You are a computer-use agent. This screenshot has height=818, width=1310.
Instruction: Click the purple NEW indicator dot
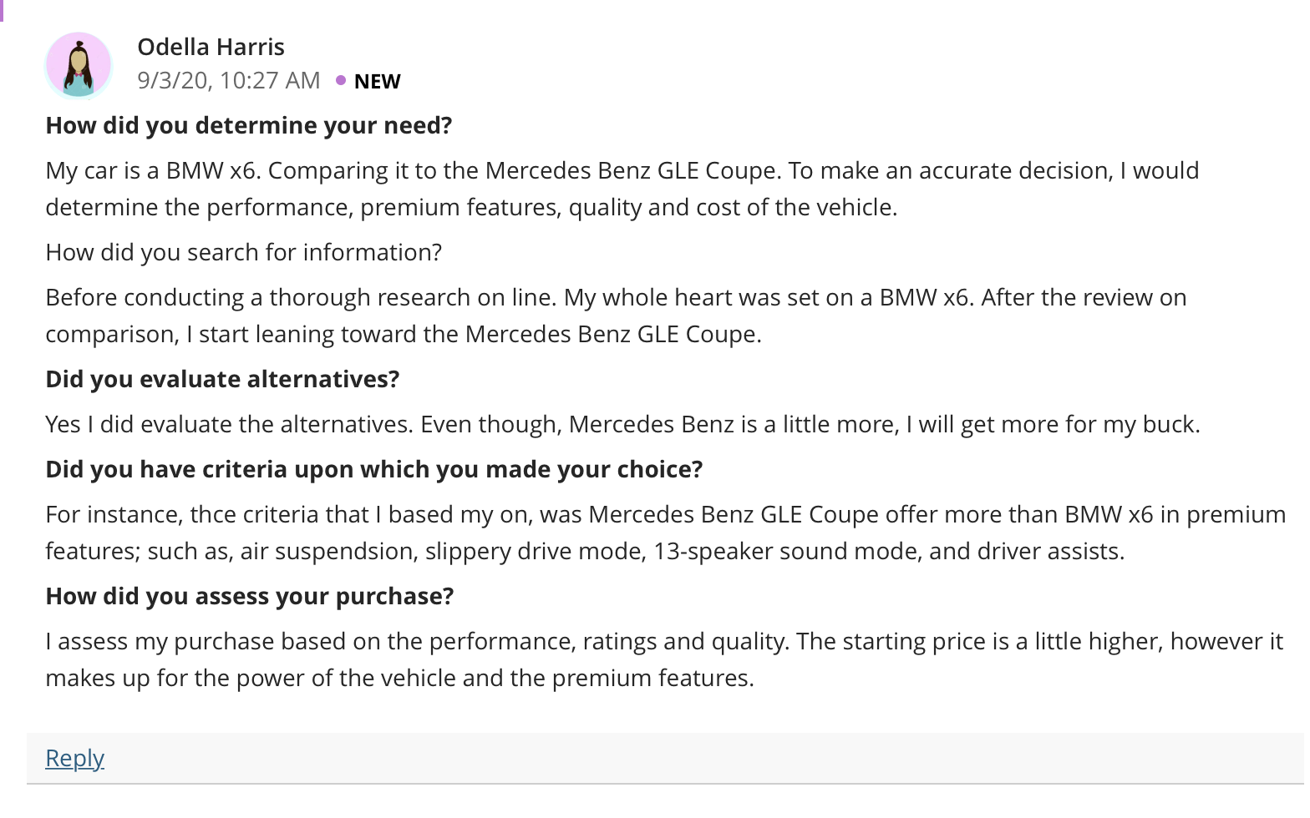(341, 80)
